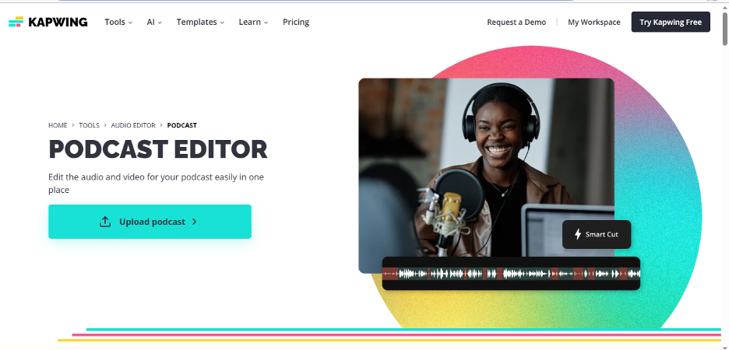Click the lightning bolt Smart Cut icon
729x350 pixels.
tap(578, 234)
